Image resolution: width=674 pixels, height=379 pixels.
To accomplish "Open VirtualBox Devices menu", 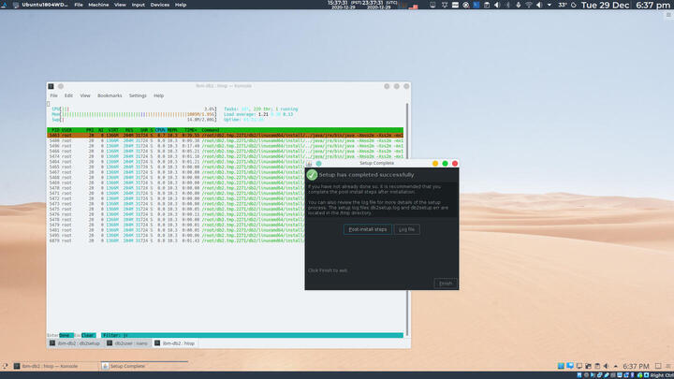I will [159, 5].
